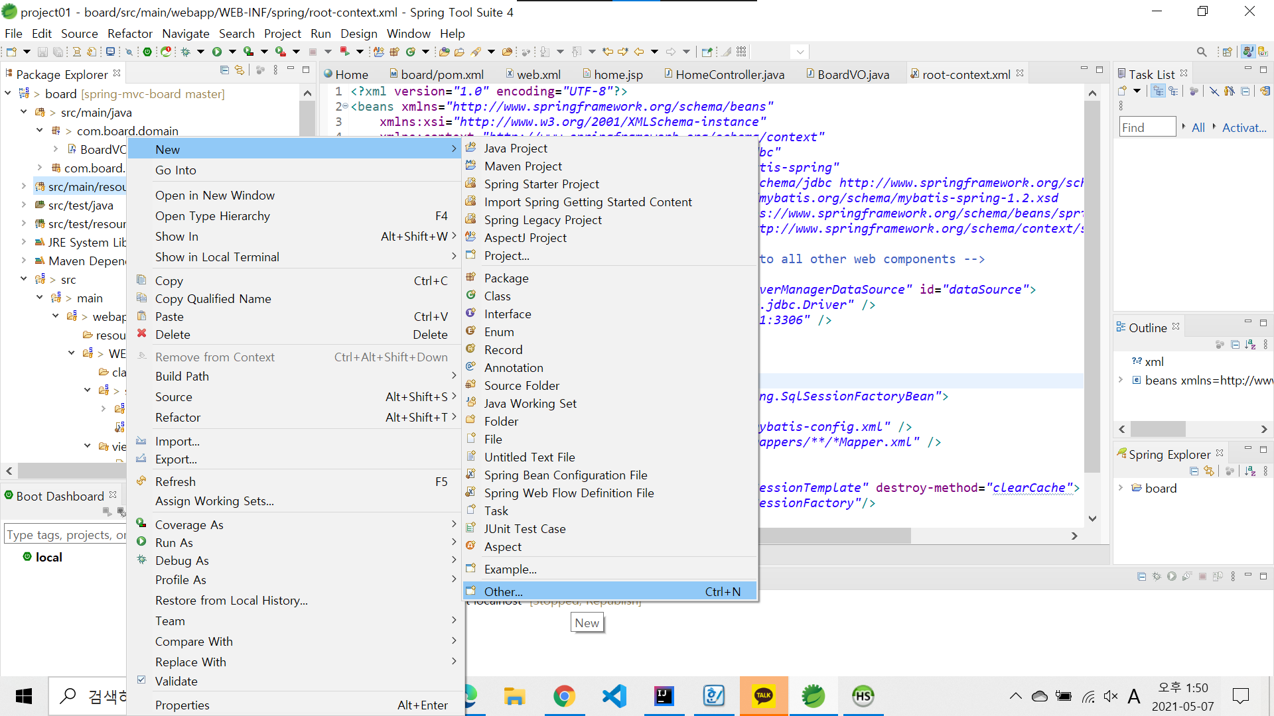1274x716 pixels.
Task: Click the Run green play toolbar icon
Action: [217, 52]
